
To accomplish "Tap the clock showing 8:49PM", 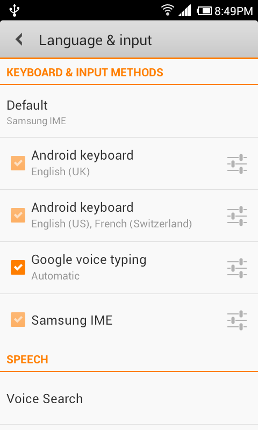I will pyautogui.click(x=234, y=11).
